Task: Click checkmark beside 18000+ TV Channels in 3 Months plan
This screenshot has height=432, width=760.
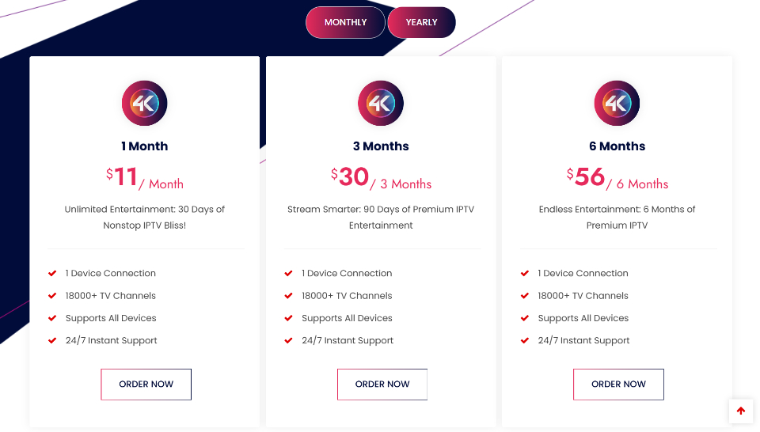Action: tap(288, 295)
